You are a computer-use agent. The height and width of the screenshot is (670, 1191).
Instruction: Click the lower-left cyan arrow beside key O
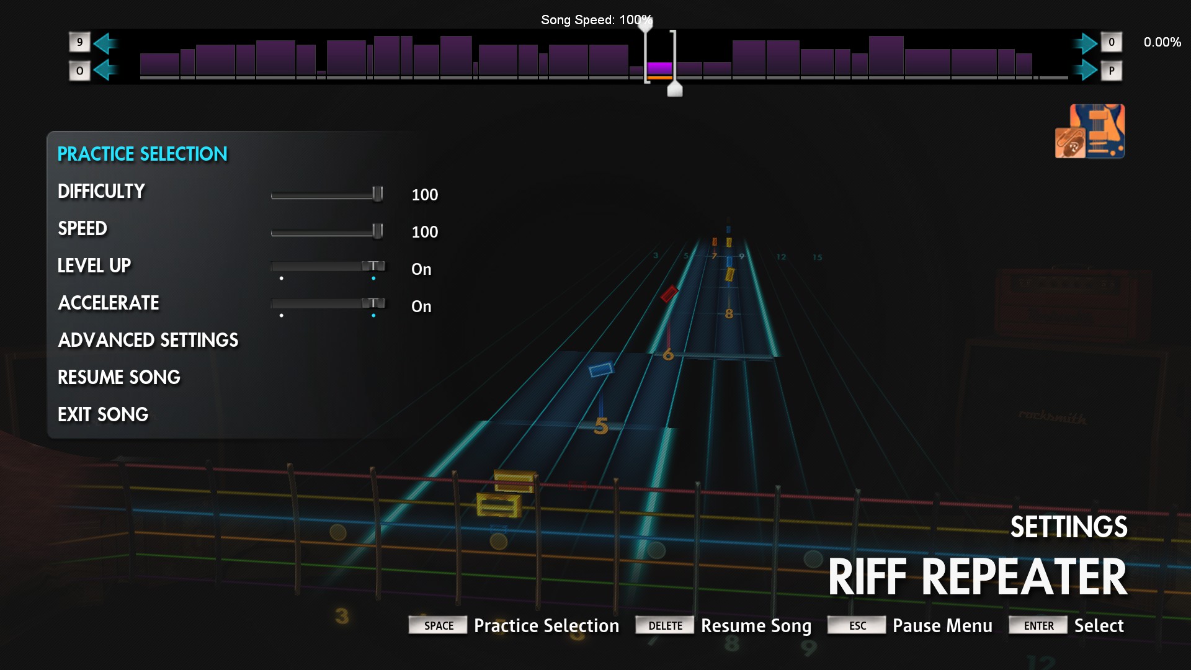106,70
